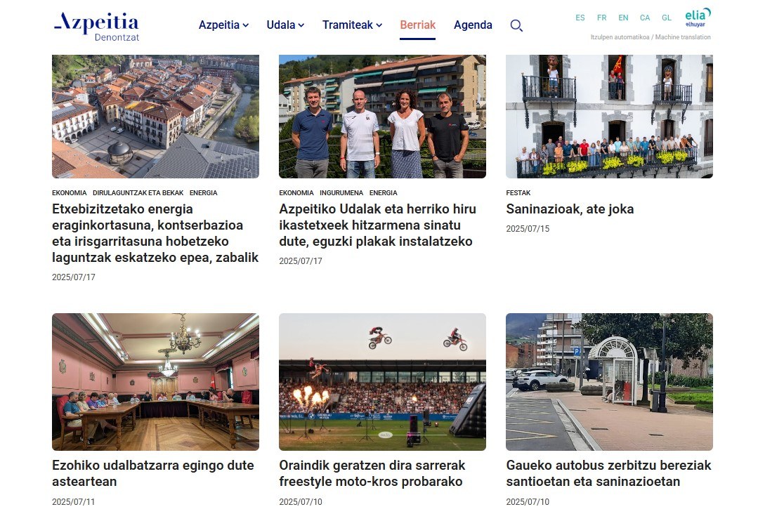Click the FESTAK category tag
758x514 pixels.
tap(518, 192)
